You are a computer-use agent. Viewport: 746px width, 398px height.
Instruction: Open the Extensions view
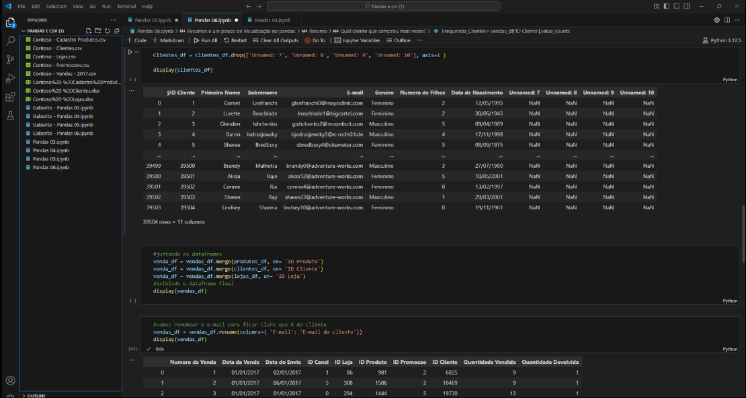pyautogui.click(x=10, y=97)
